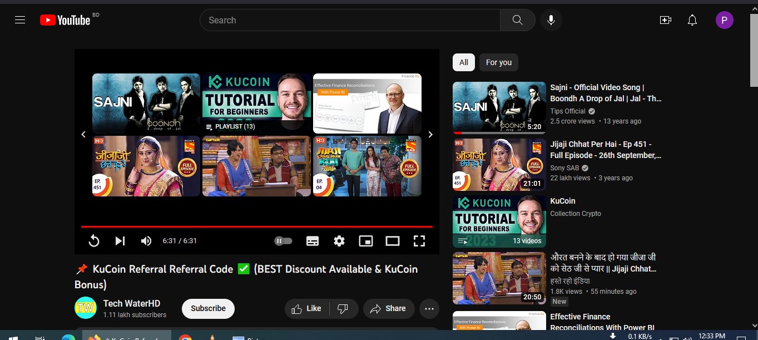The width and height of the screenshot is (758, 340).
Task: Mute the video volume
Action: [146, 241]
